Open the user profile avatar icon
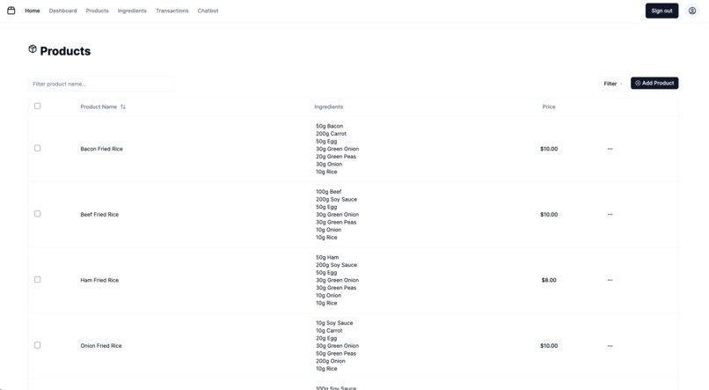Screen dimensions: 709x390 (691, 11)
